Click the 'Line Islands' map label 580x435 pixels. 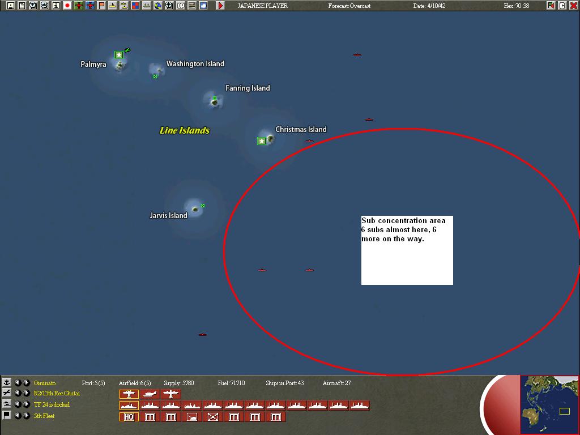point(185,130)
